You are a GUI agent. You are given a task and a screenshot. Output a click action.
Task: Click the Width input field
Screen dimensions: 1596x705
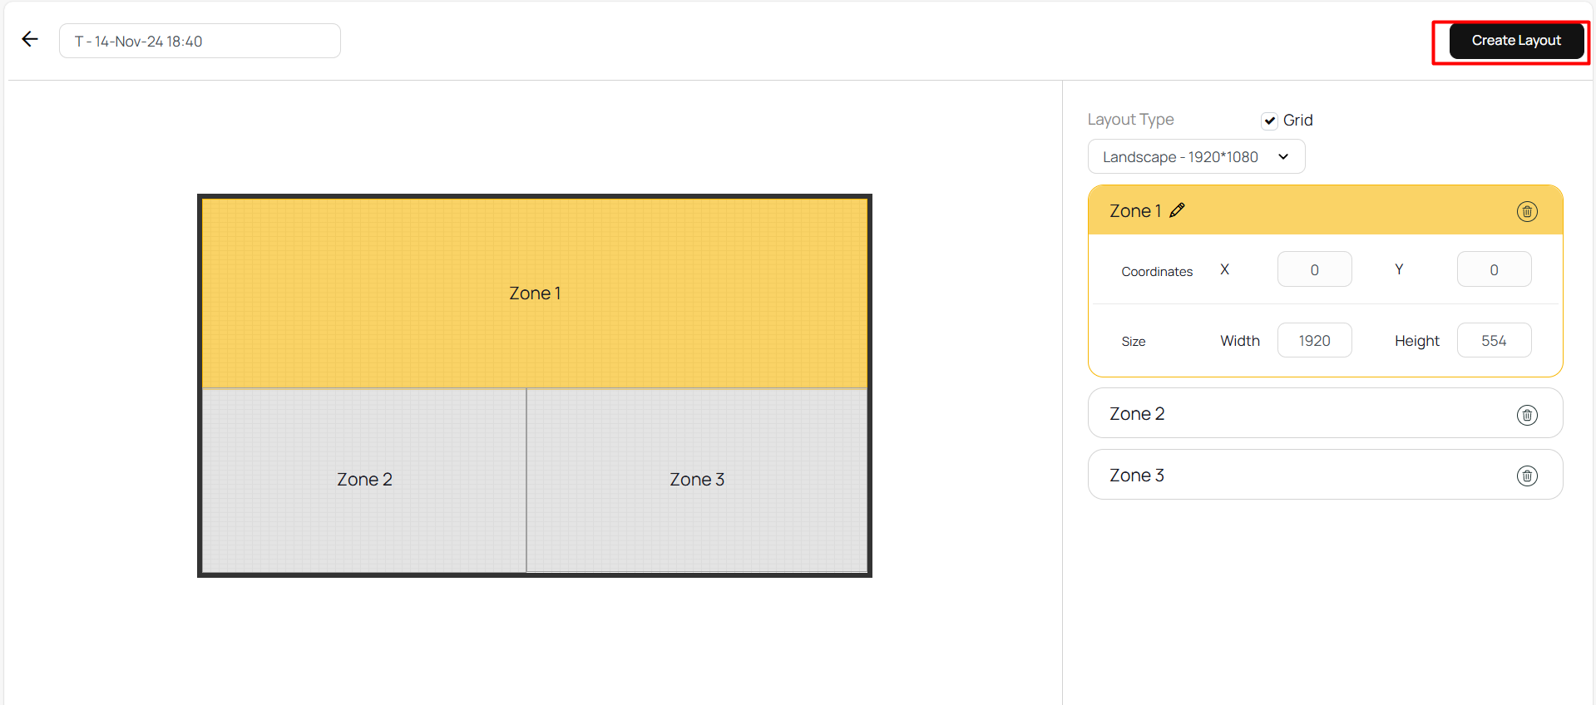click(1314, 341)
